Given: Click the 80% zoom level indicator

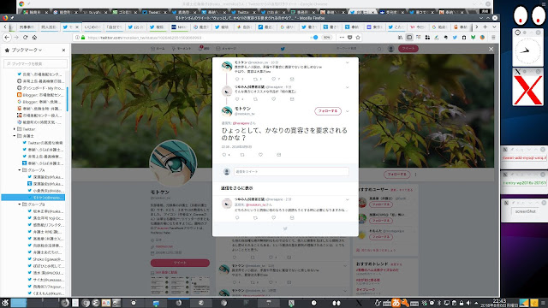Looking at the screenshot, I should point(326,38).
